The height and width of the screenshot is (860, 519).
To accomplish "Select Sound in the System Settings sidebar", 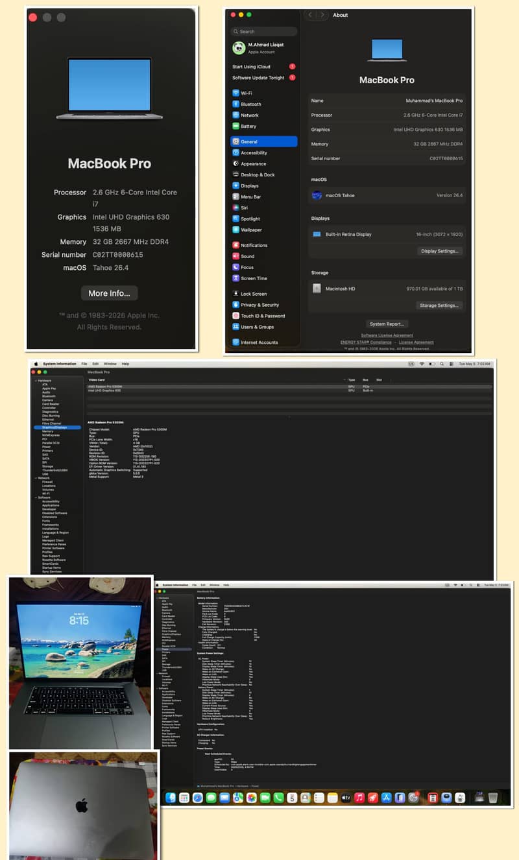I will click(x=263, y=256).
